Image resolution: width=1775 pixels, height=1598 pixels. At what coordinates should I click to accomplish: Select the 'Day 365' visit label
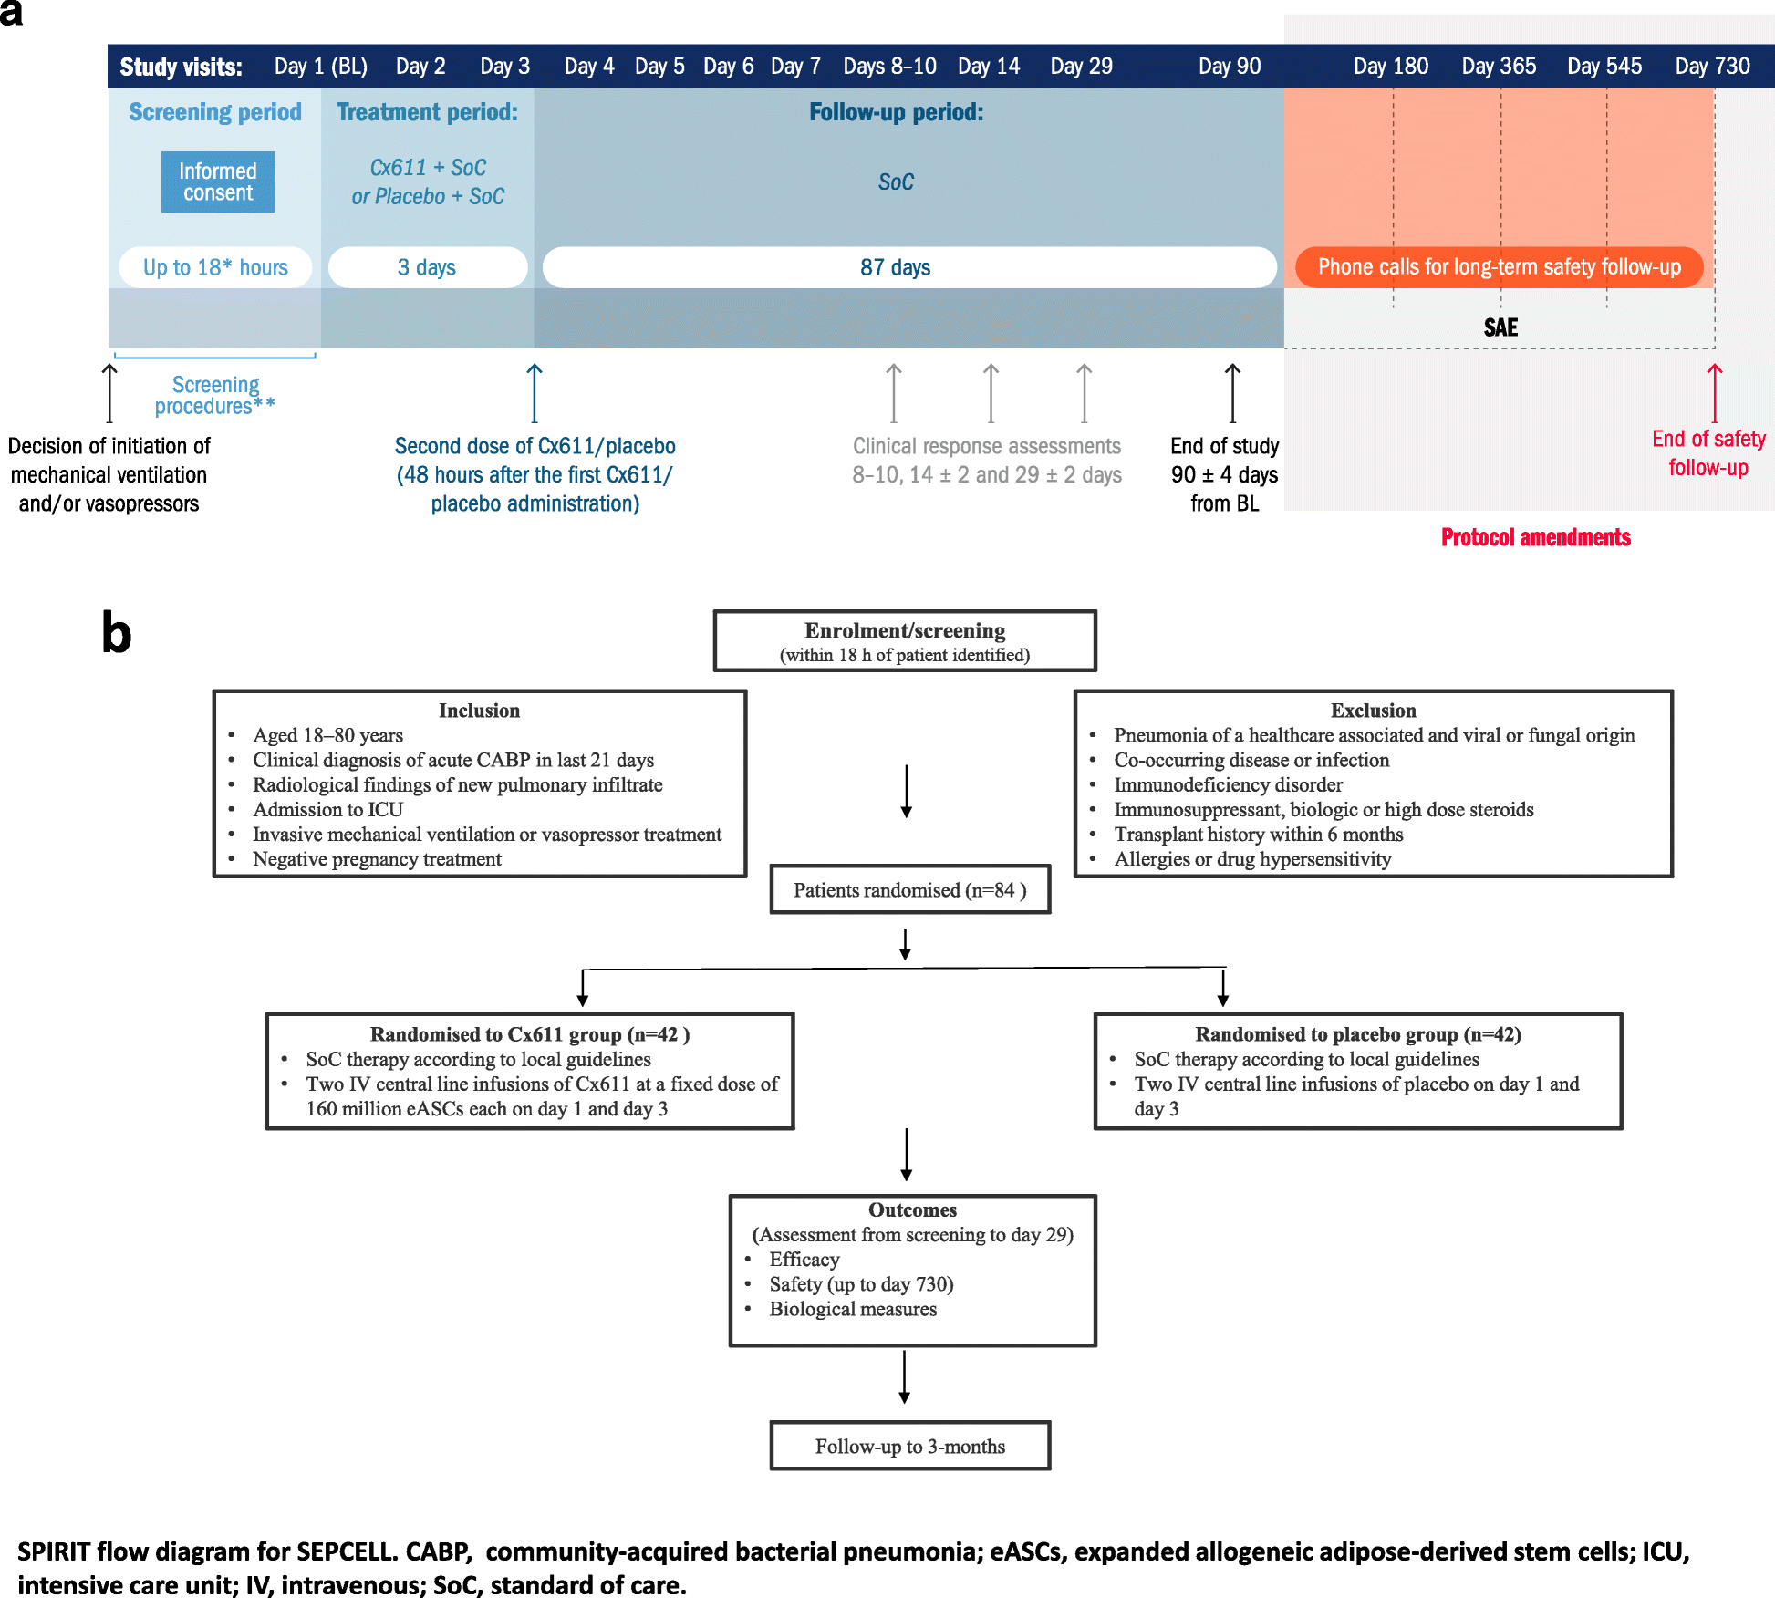click(1499, 67)
